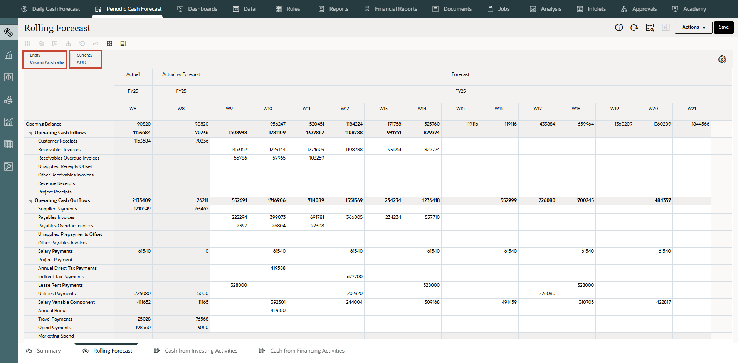
Task: Open the Dashboards tab
Action: (197, 9)
